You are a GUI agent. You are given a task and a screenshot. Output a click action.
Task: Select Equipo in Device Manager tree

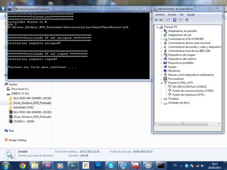[x=172, y=67]
